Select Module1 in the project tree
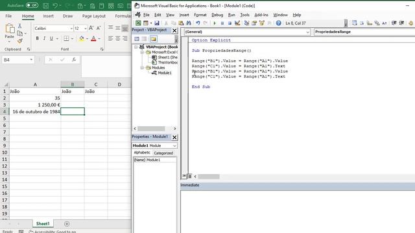Image resolution: width=415 pixels, height=233 pixels. 165,73
